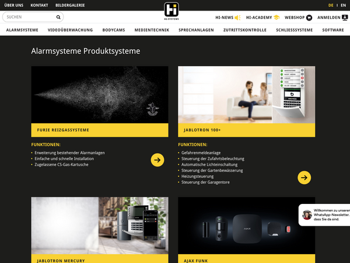Open the Zutrittskontrolle menu
This screenshot has width=350, height=263.
tap(245, 30)
